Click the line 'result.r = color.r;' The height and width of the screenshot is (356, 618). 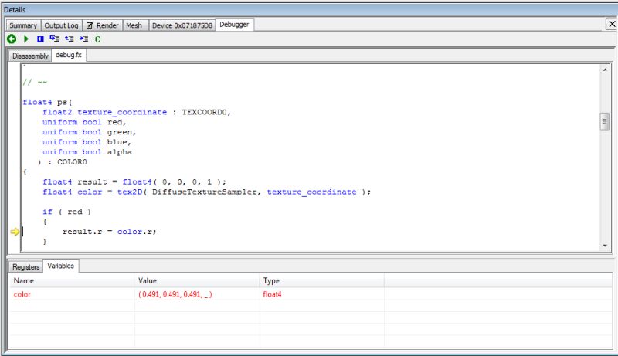109,232
